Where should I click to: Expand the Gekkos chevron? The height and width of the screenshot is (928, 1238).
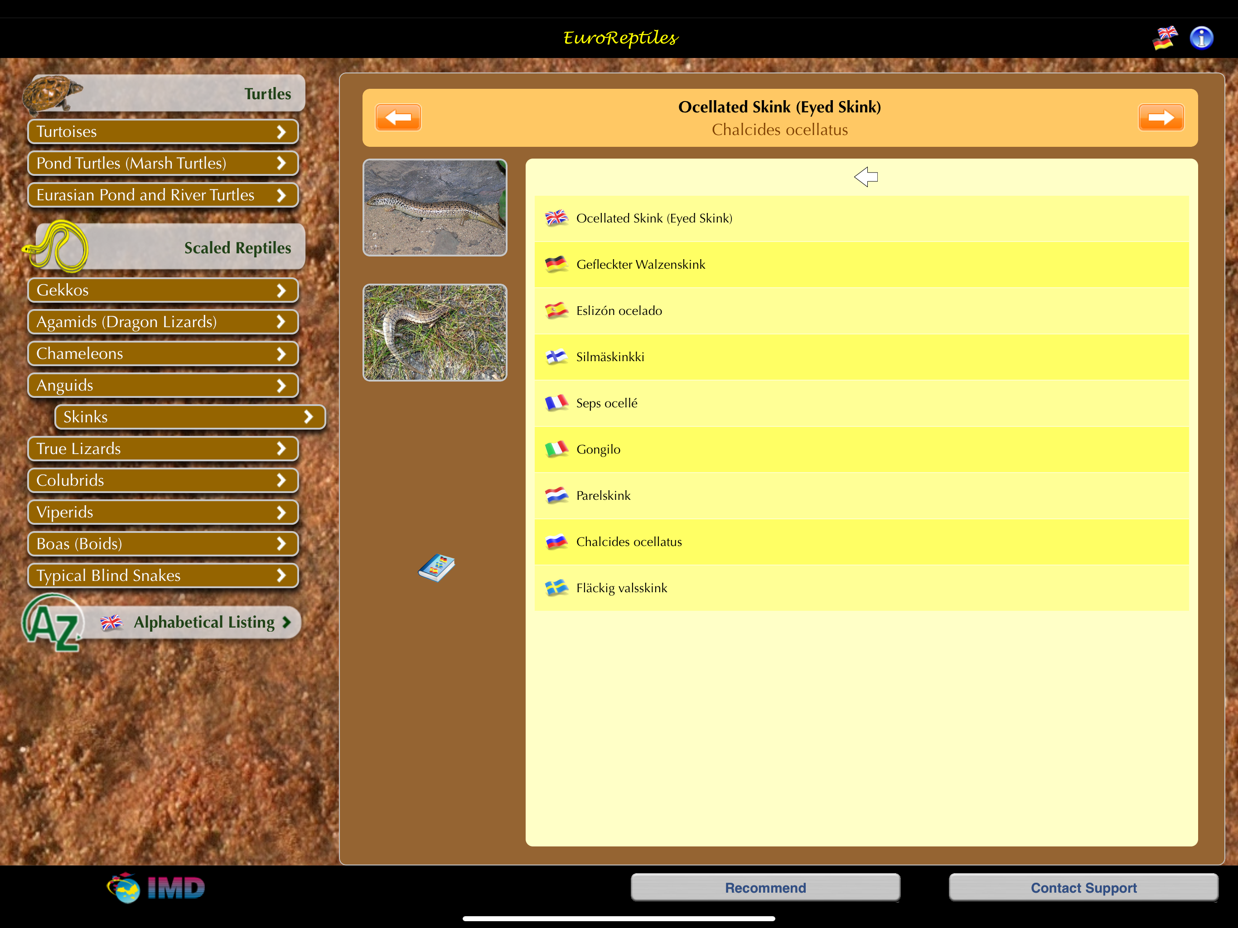point(281,290)
